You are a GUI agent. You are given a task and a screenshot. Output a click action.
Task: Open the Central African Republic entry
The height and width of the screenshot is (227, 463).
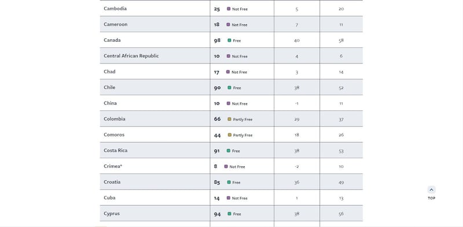[131, 56]
